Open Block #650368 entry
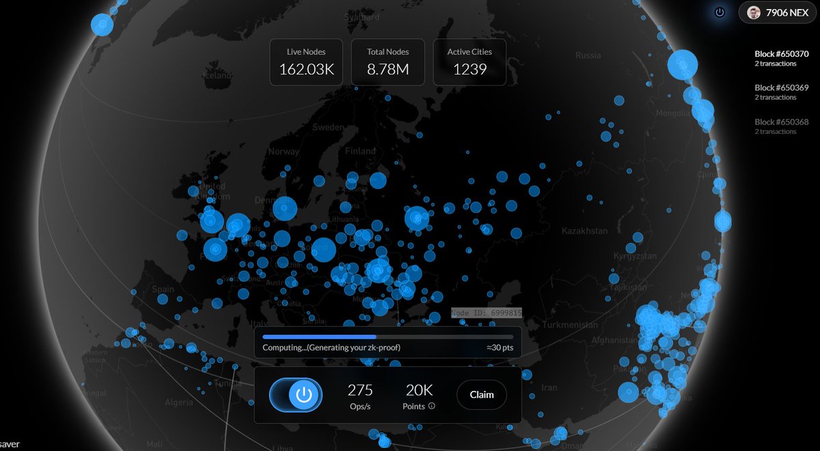820x451 pixels. point(782,126)
